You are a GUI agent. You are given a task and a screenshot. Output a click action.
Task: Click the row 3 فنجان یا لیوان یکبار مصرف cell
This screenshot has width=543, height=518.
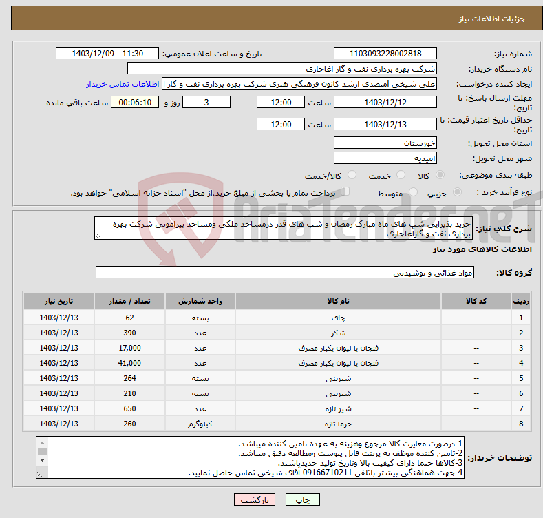click(338, 348)
